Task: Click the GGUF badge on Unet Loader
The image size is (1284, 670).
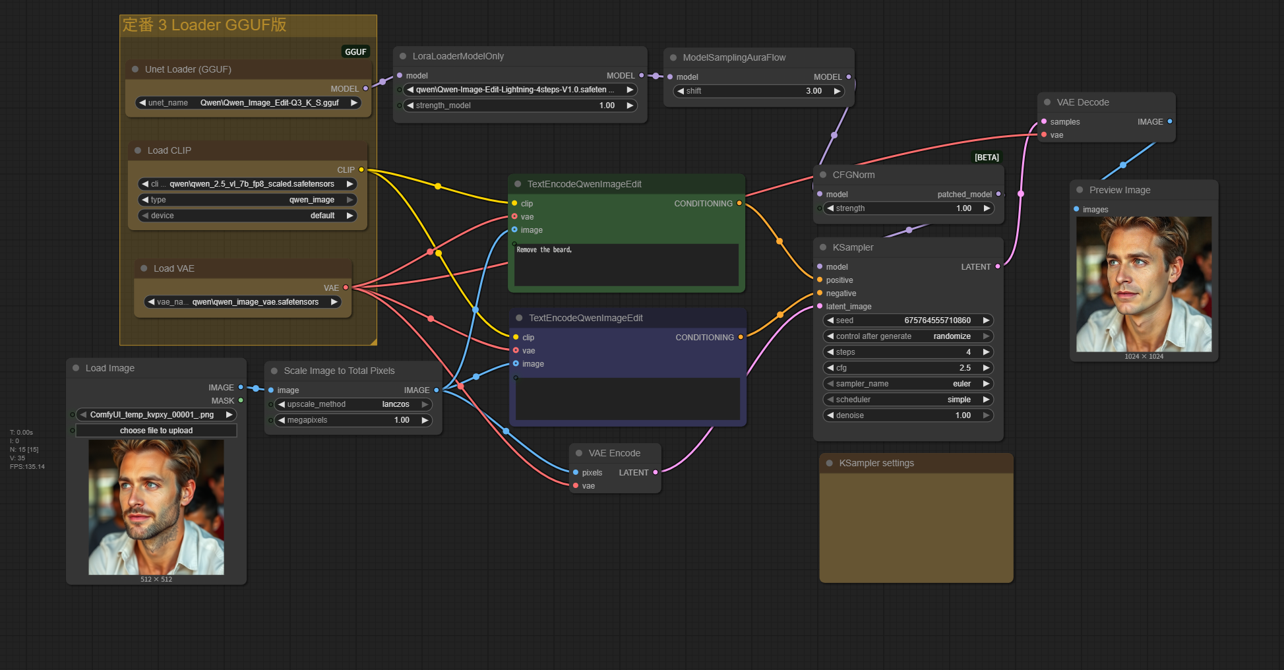Action: point(355,52)
